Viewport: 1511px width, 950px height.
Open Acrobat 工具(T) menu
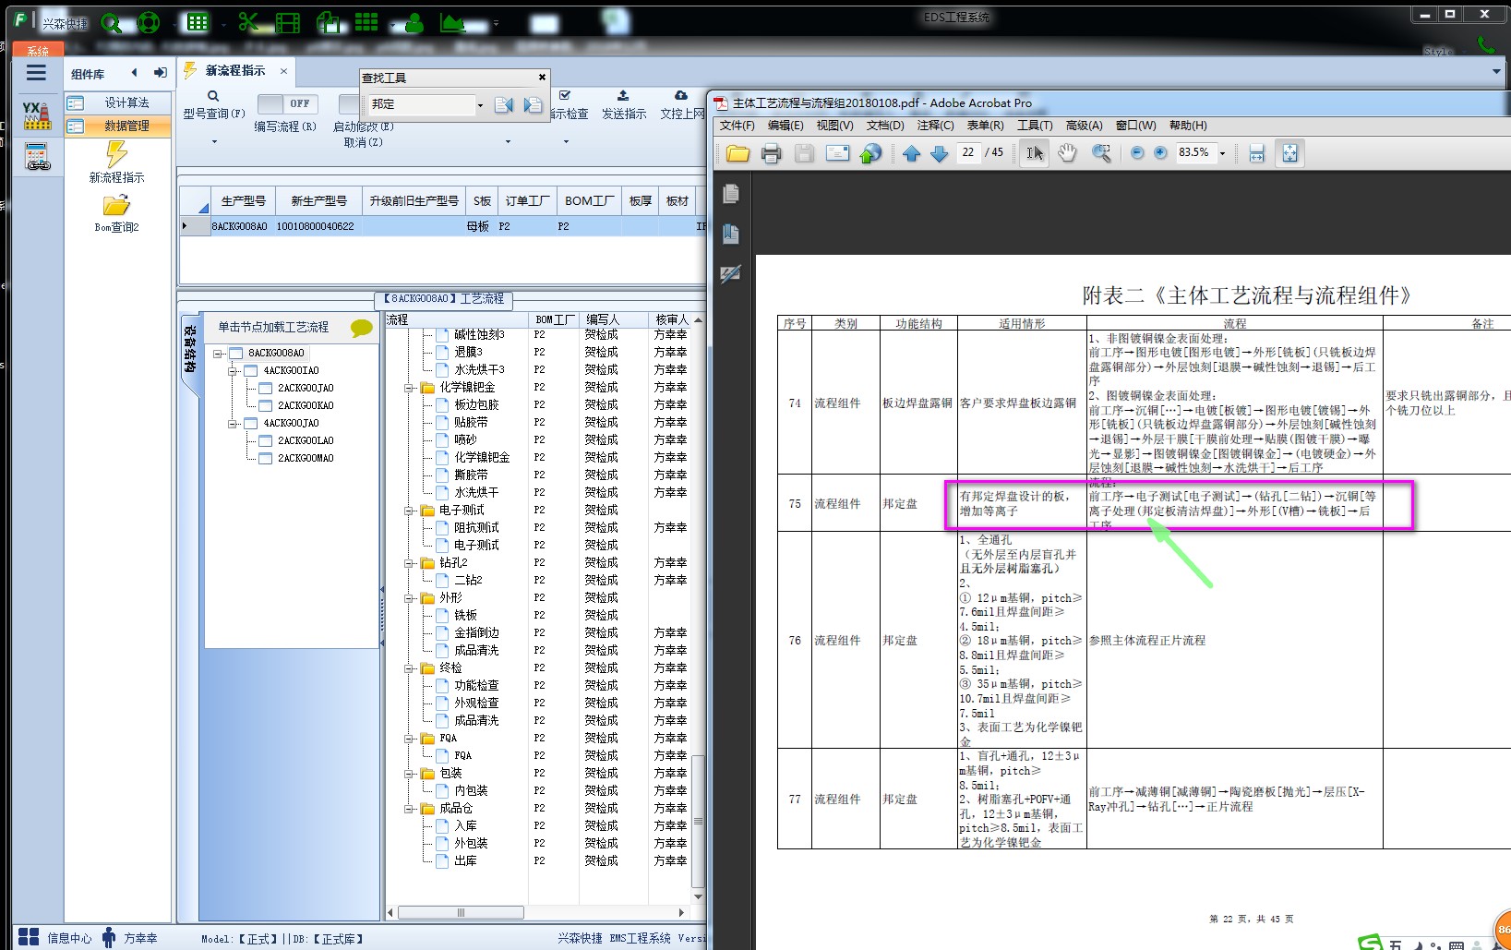(1035, 126)
